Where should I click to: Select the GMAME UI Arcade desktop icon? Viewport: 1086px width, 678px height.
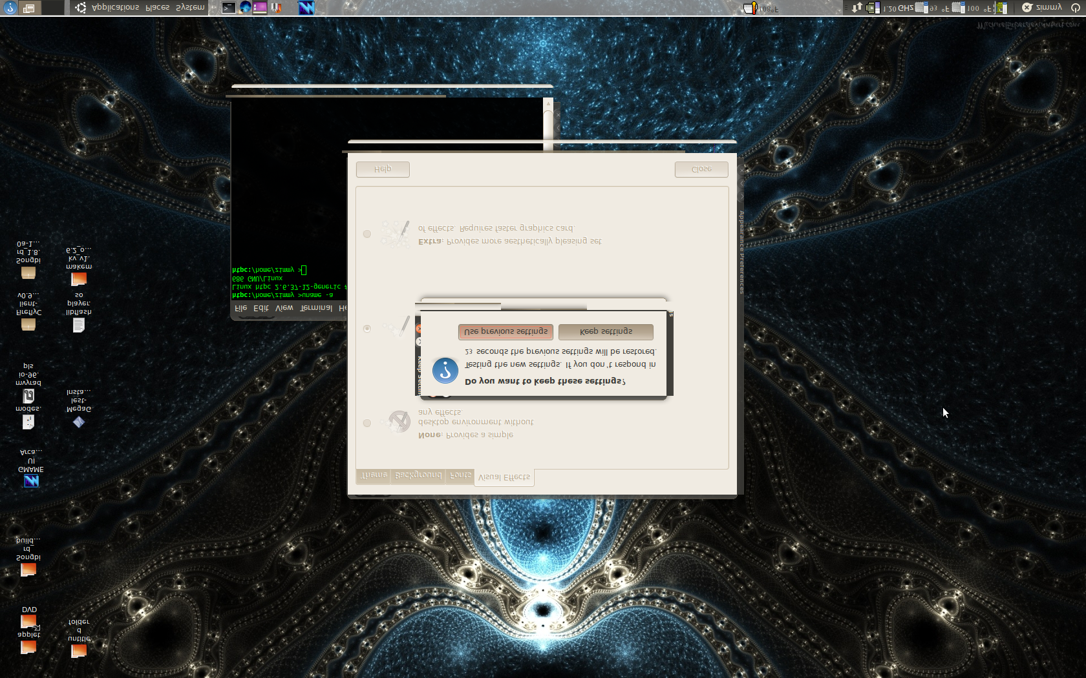click(x=31, y=481)
